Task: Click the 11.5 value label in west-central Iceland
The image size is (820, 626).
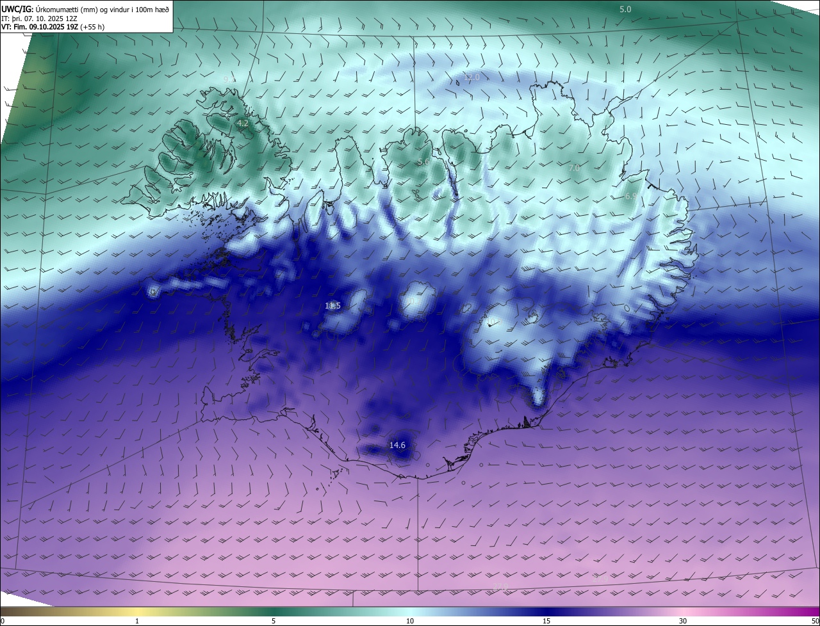Action: point(332,306)
